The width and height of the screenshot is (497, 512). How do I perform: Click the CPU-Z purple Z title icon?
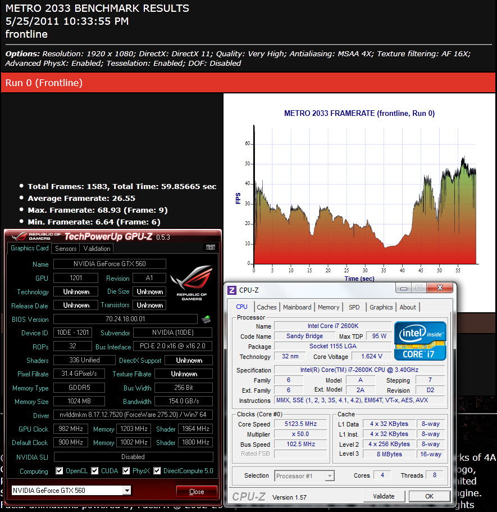coord(232,290)
